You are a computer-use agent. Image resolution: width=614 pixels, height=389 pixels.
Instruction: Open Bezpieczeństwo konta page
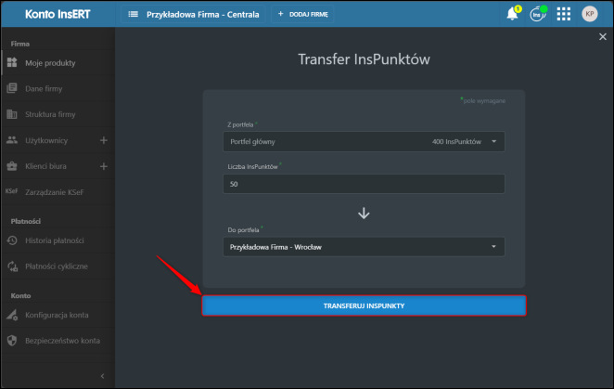pos(63,341)
